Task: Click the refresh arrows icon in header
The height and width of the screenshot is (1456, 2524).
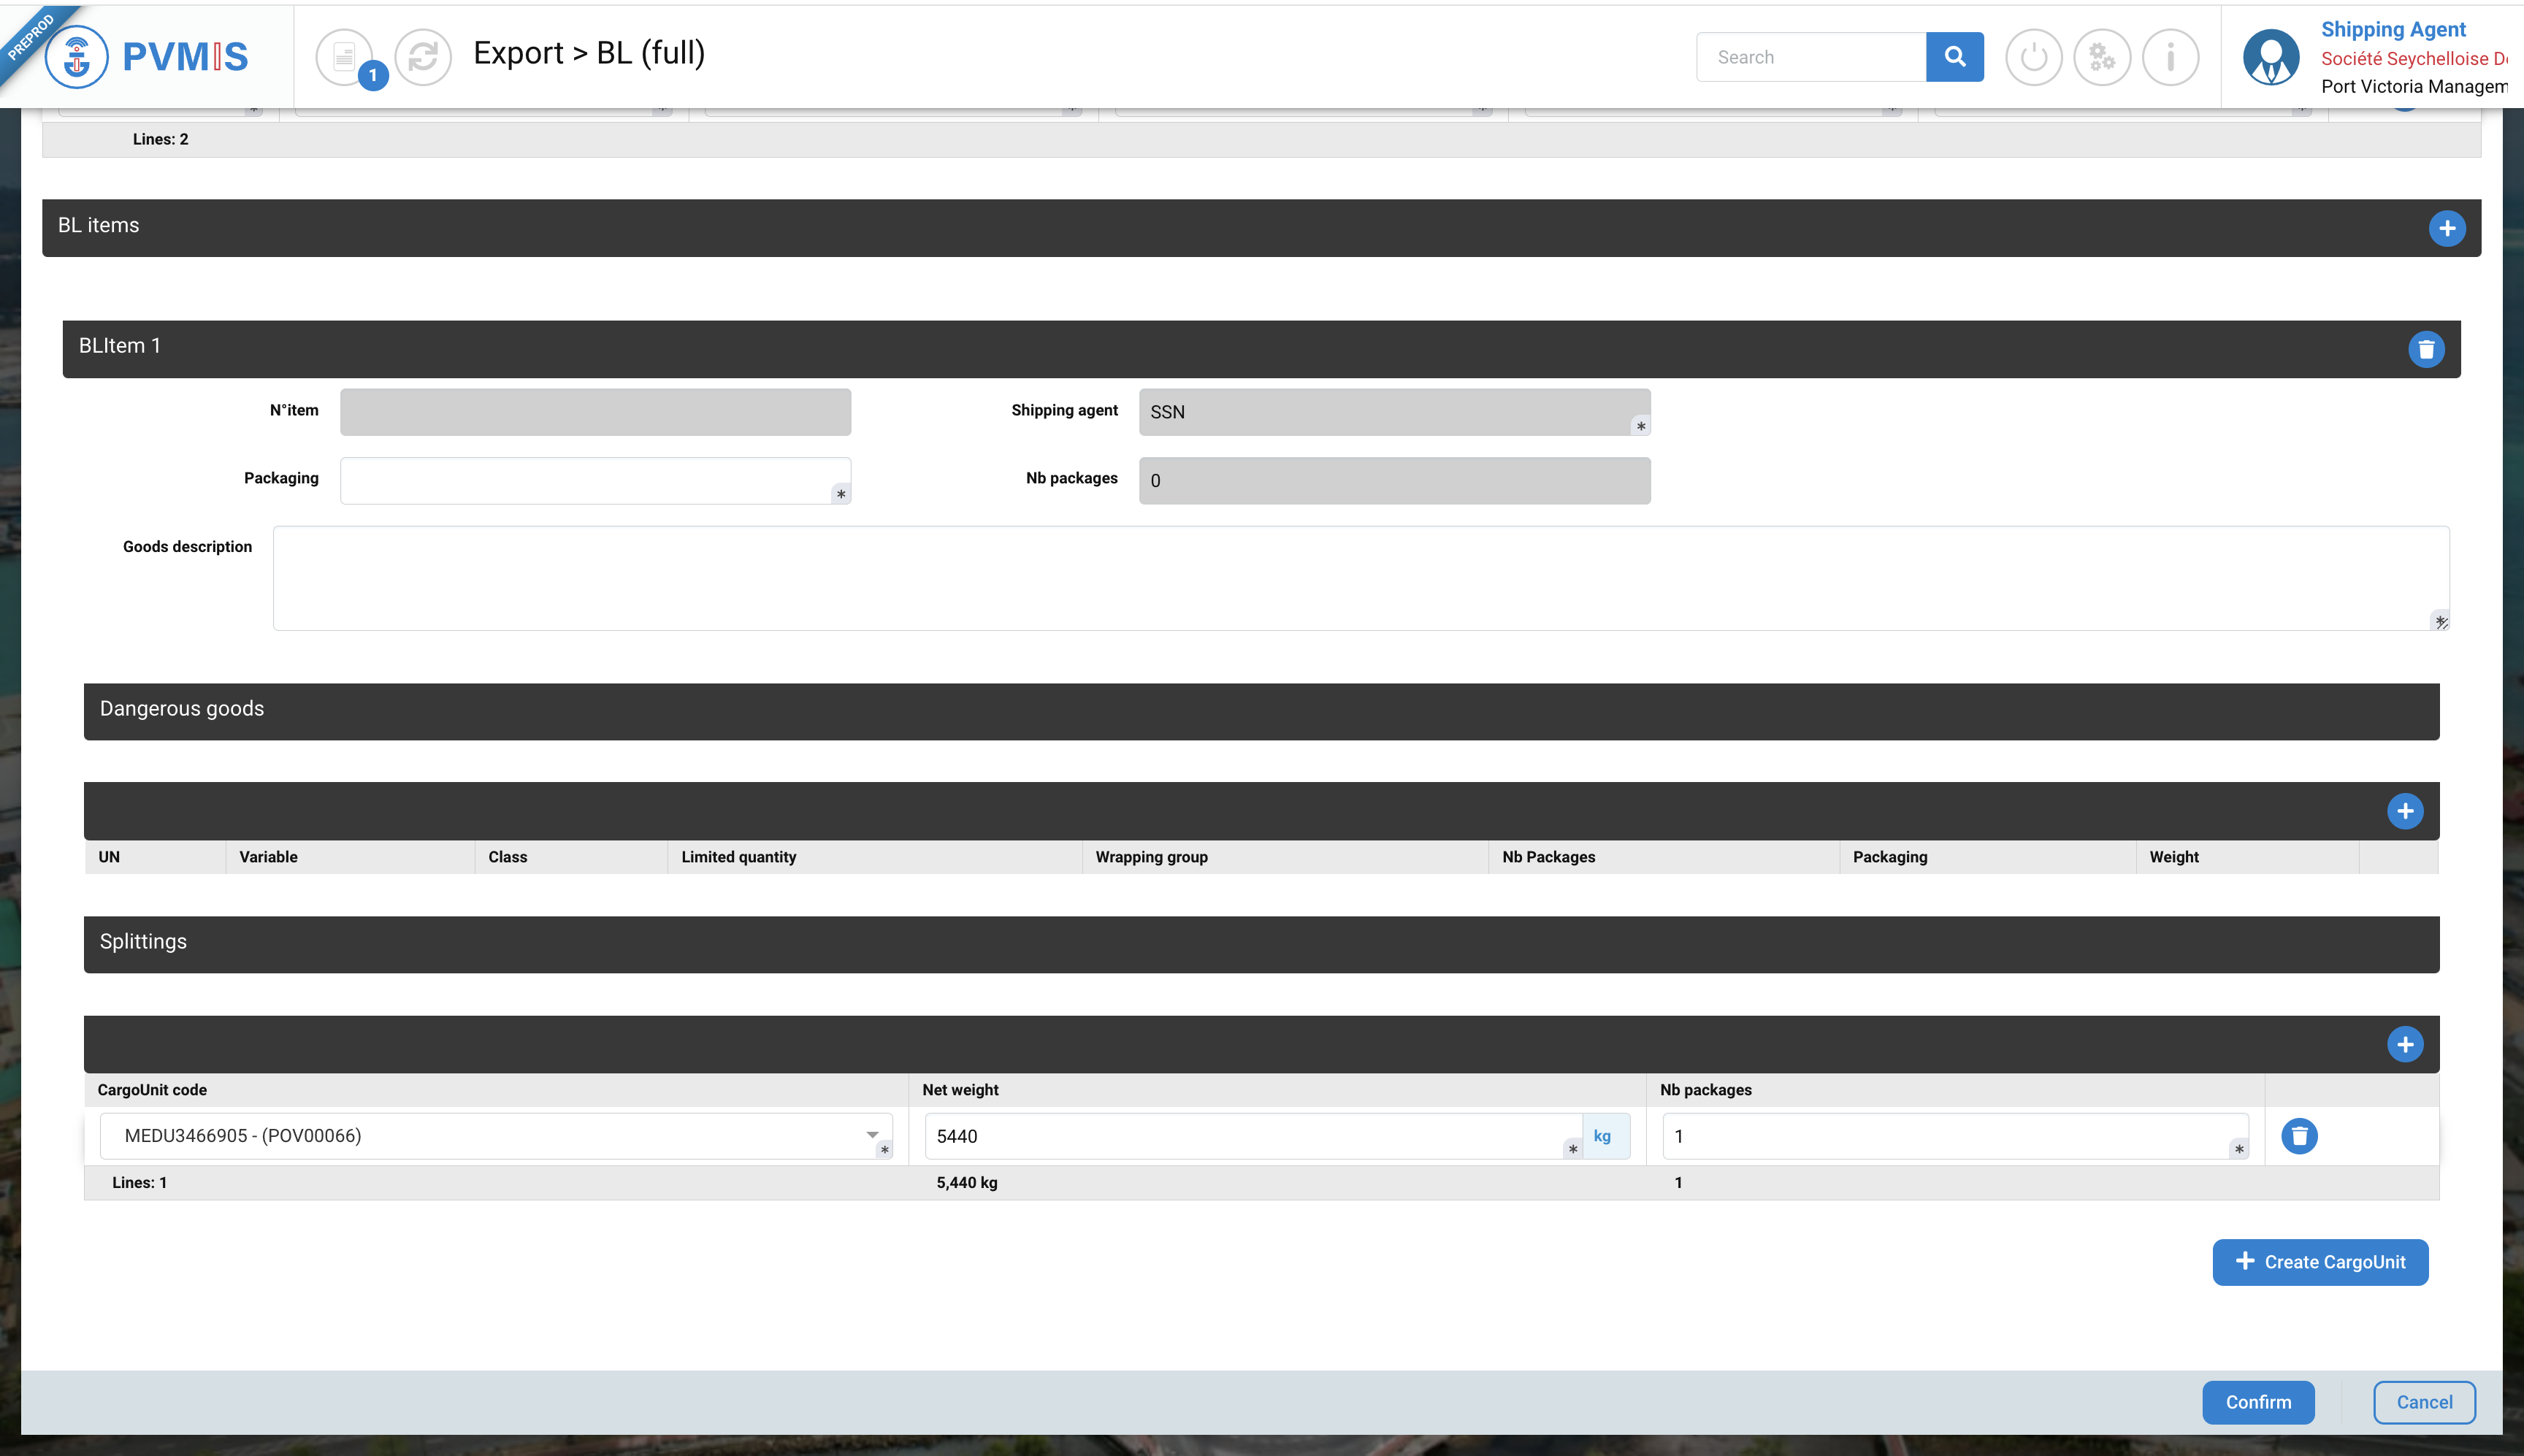Action: [x=423, y=57]
